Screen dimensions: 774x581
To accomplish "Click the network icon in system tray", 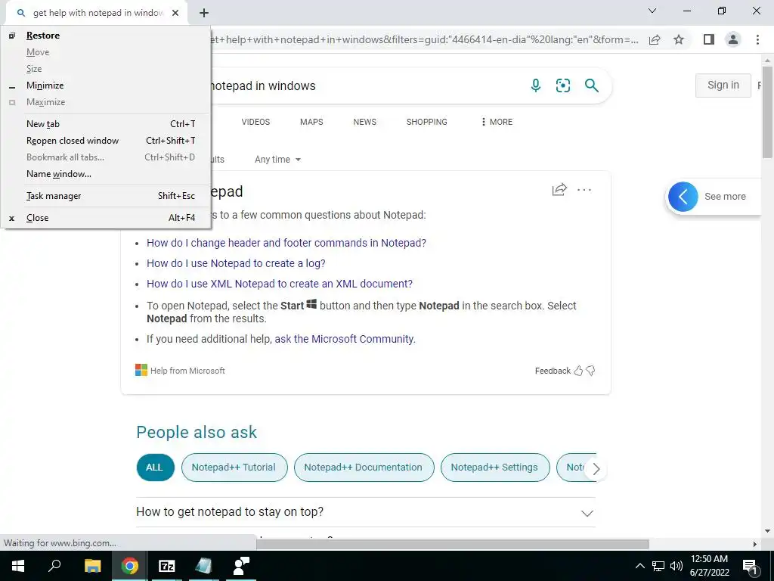I will pos(658,566).
